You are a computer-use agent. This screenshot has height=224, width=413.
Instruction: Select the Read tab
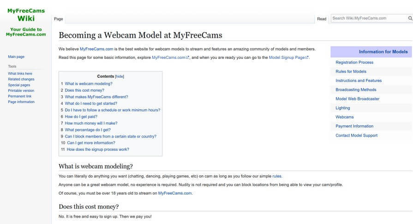click(322, 19)
